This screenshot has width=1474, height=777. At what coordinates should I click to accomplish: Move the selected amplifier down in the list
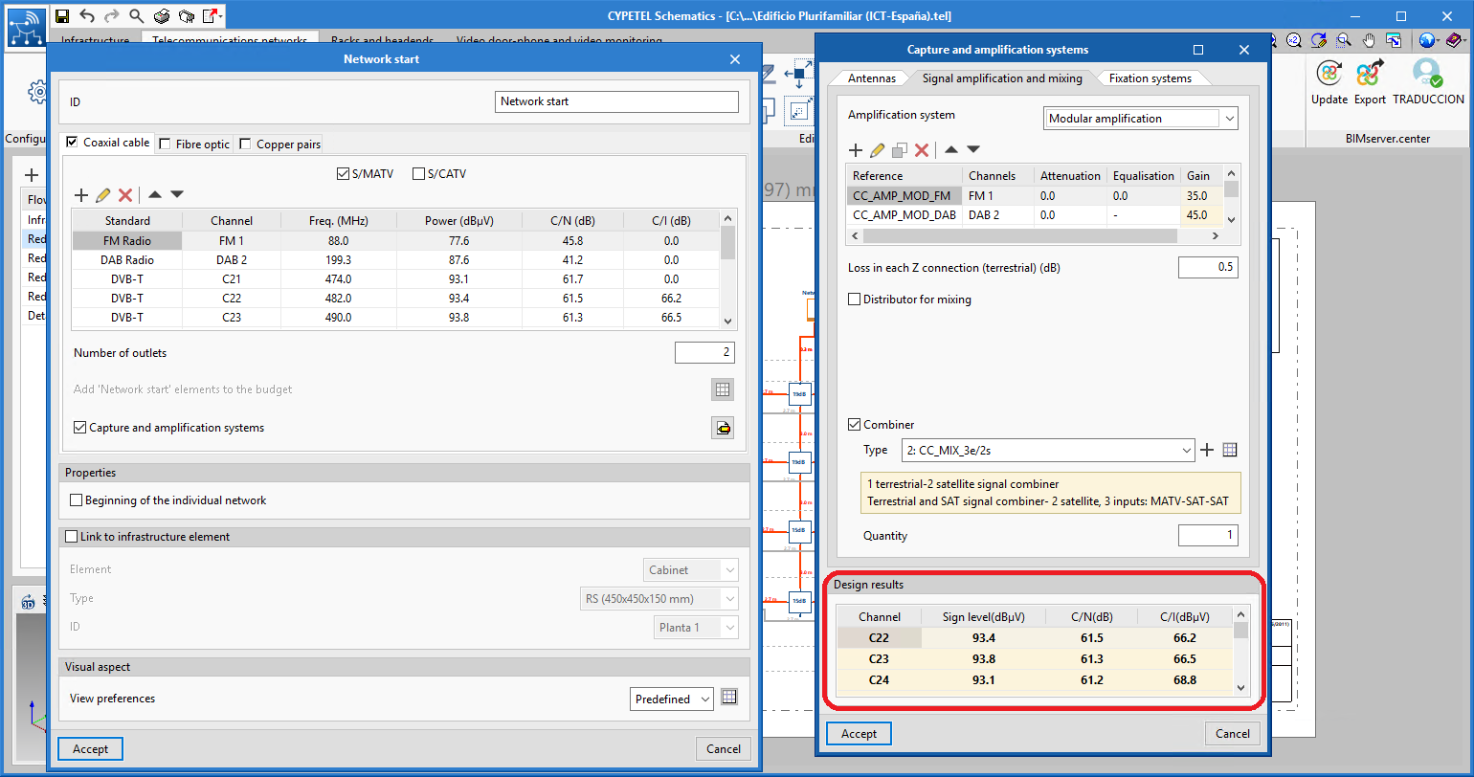[973, 149]
